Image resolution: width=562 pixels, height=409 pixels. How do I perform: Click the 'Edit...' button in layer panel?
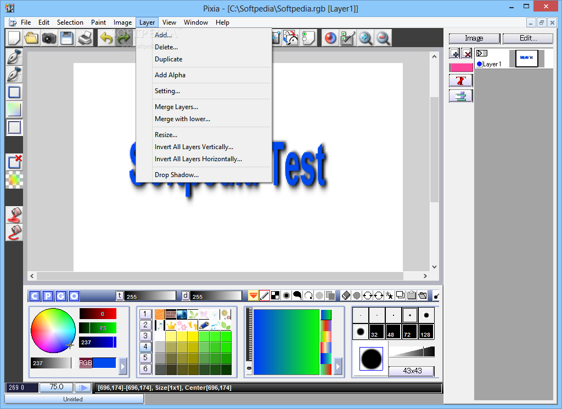(528, 38)
